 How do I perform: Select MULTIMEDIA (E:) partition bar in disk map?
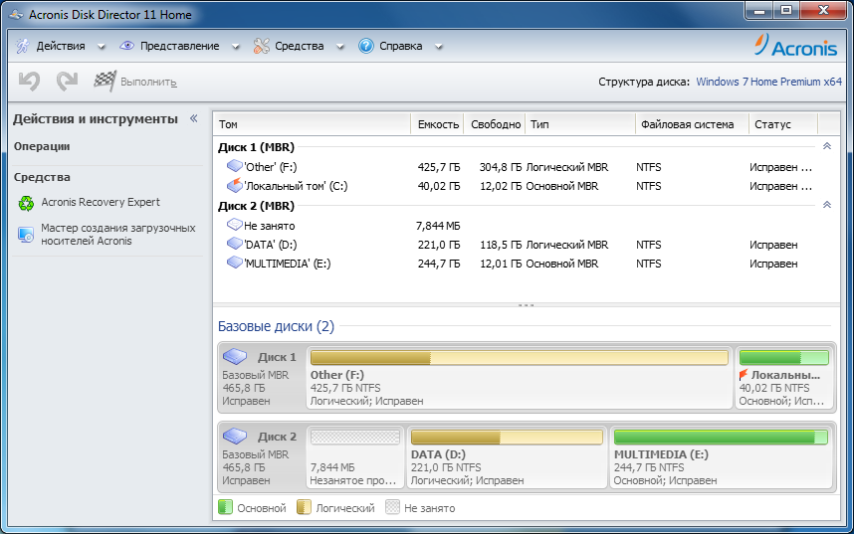(x=721, y=437)
